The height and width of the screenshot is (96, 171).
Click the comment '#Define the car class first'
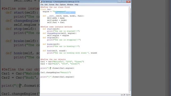[x=55, y=7]
